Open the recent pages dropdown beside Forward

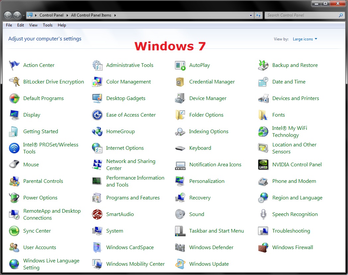click(24, 16)
